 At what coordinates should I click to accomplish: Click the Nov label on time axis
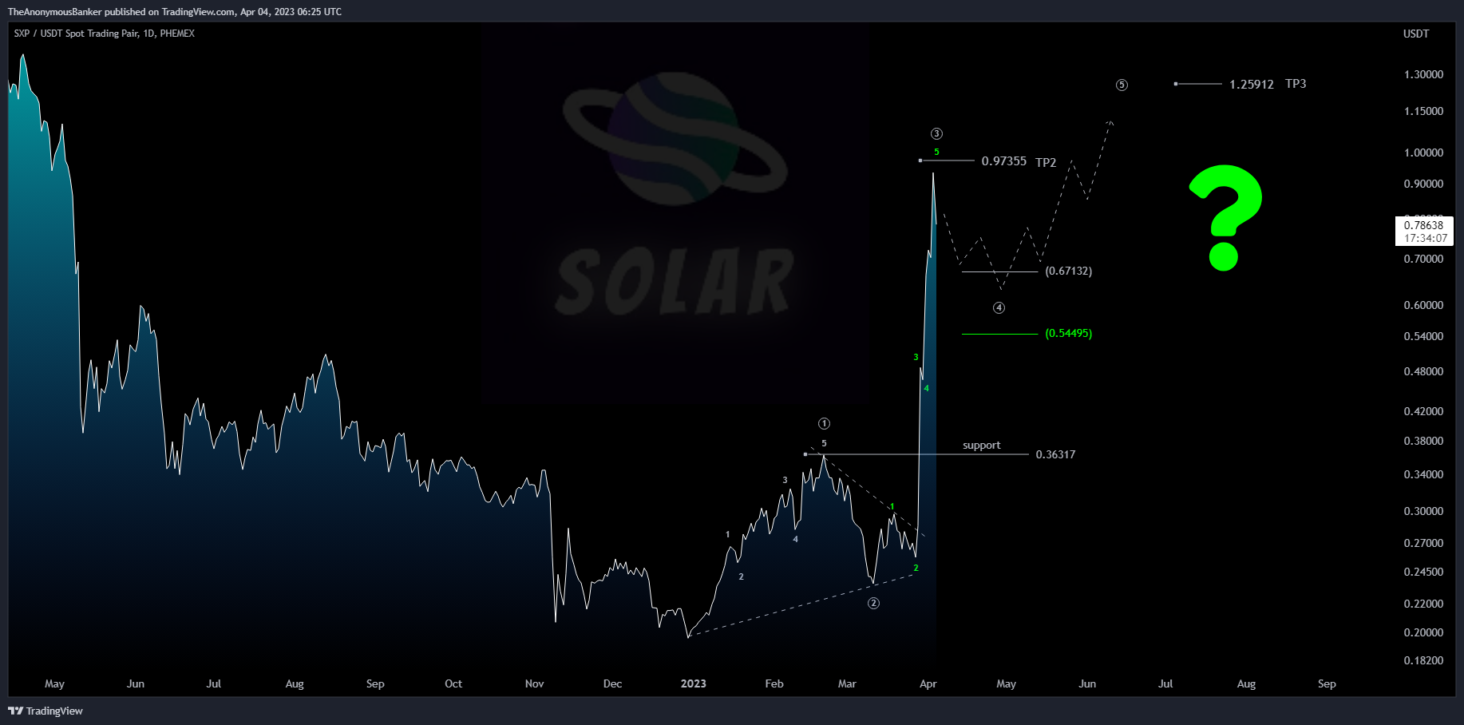pos(535,683)
